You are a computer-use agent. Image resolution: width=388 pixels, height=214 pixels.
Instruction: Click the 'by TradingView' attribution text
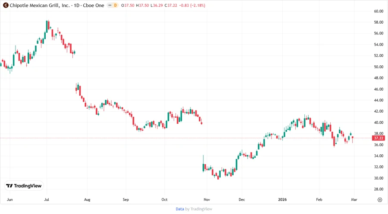coord(199,209)
